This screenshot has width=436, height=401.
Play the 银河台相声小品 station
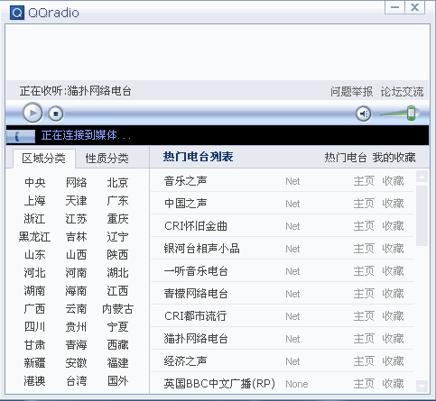click(x=201, y=249)
